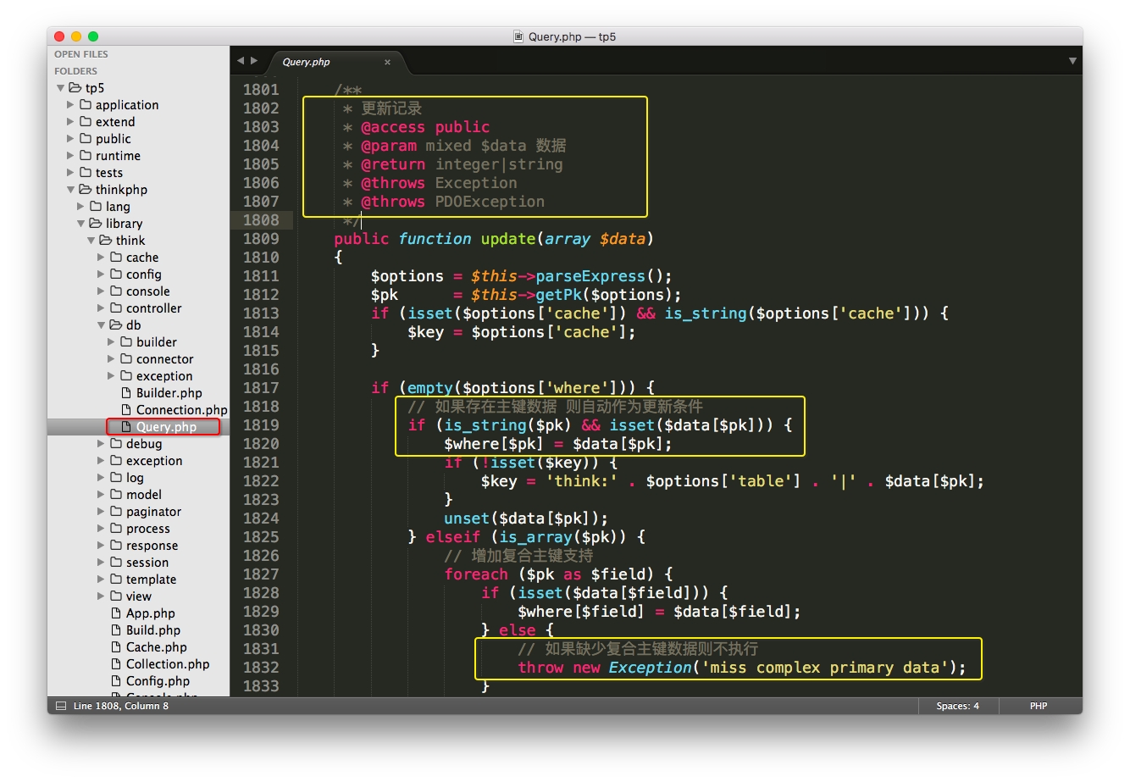1130x782 pixels.
Task: Collapse the tp5 root folder
Action: click(x=60, y=88)
